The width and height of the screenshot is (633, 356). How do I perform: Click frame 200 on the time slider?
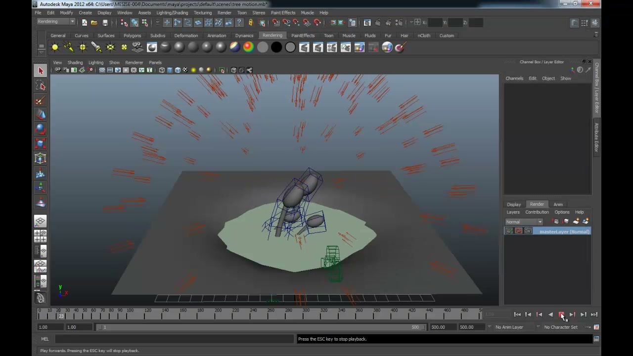[x=218, y=313]
